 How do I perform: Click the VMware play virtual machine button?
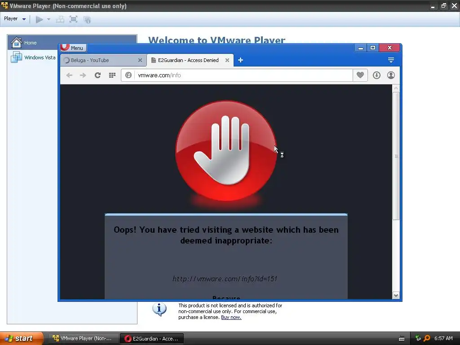click(40, 20)
